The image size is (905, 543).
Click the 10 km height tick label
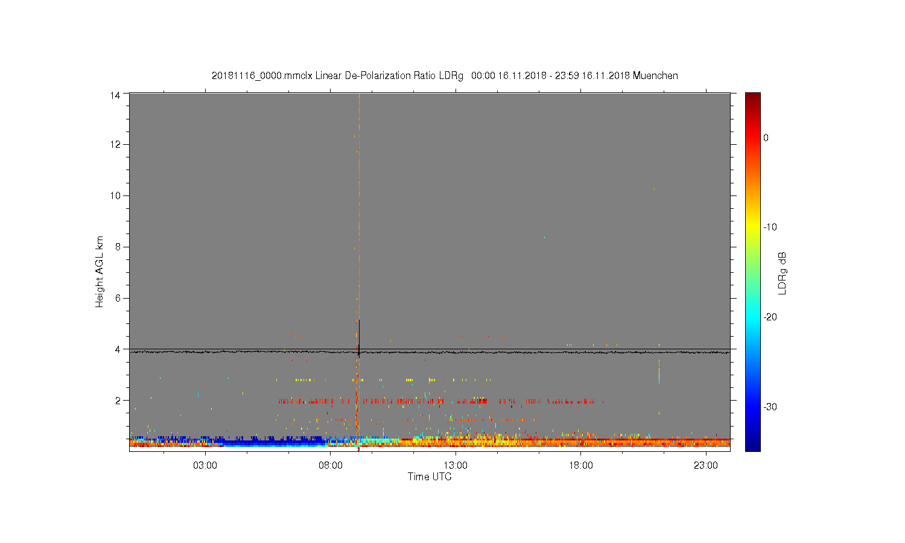pyautogui.click(x=115, y=195)
